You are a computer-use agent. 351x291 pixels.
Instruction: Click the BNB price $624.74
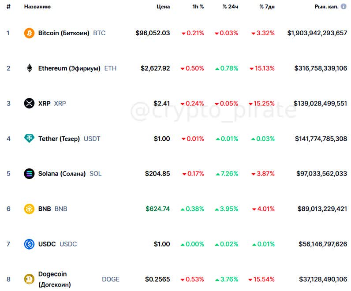(x=157, y=209)
